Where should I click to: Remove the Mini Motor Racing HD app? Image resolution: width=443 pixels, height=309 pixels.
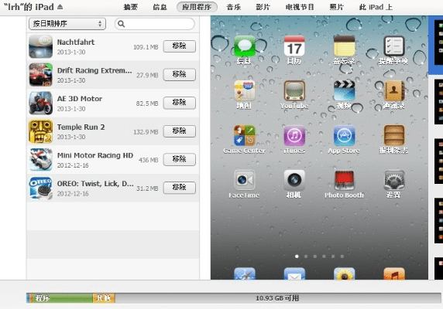pyautogui.click(x=180, y=159)
